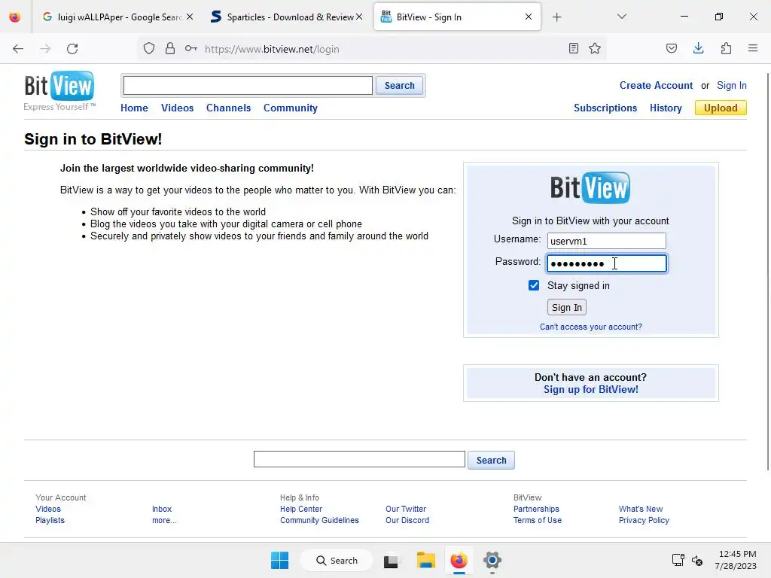Click the top Search button

(x=399, y=86)
